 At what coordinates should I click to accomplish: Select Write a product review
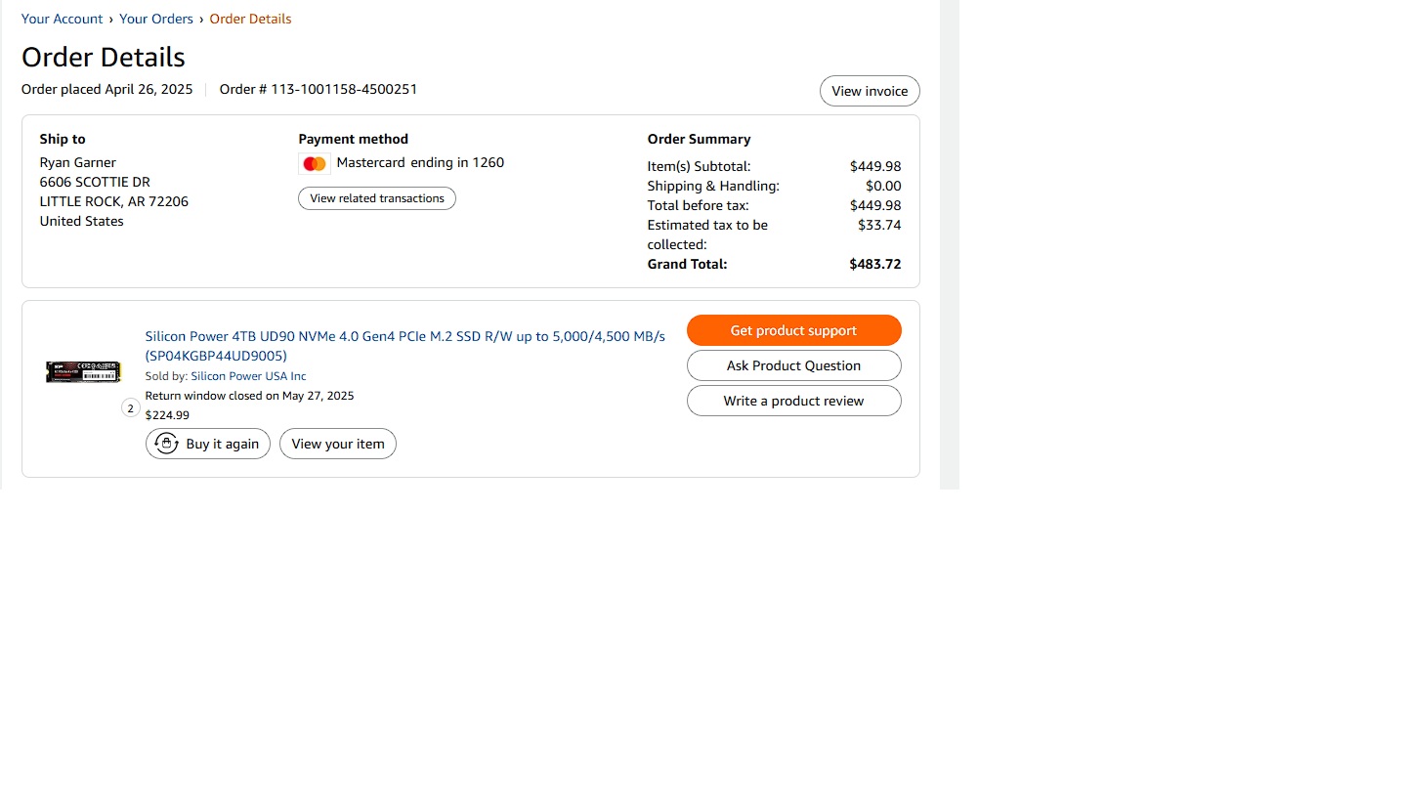tap(793, 401)
